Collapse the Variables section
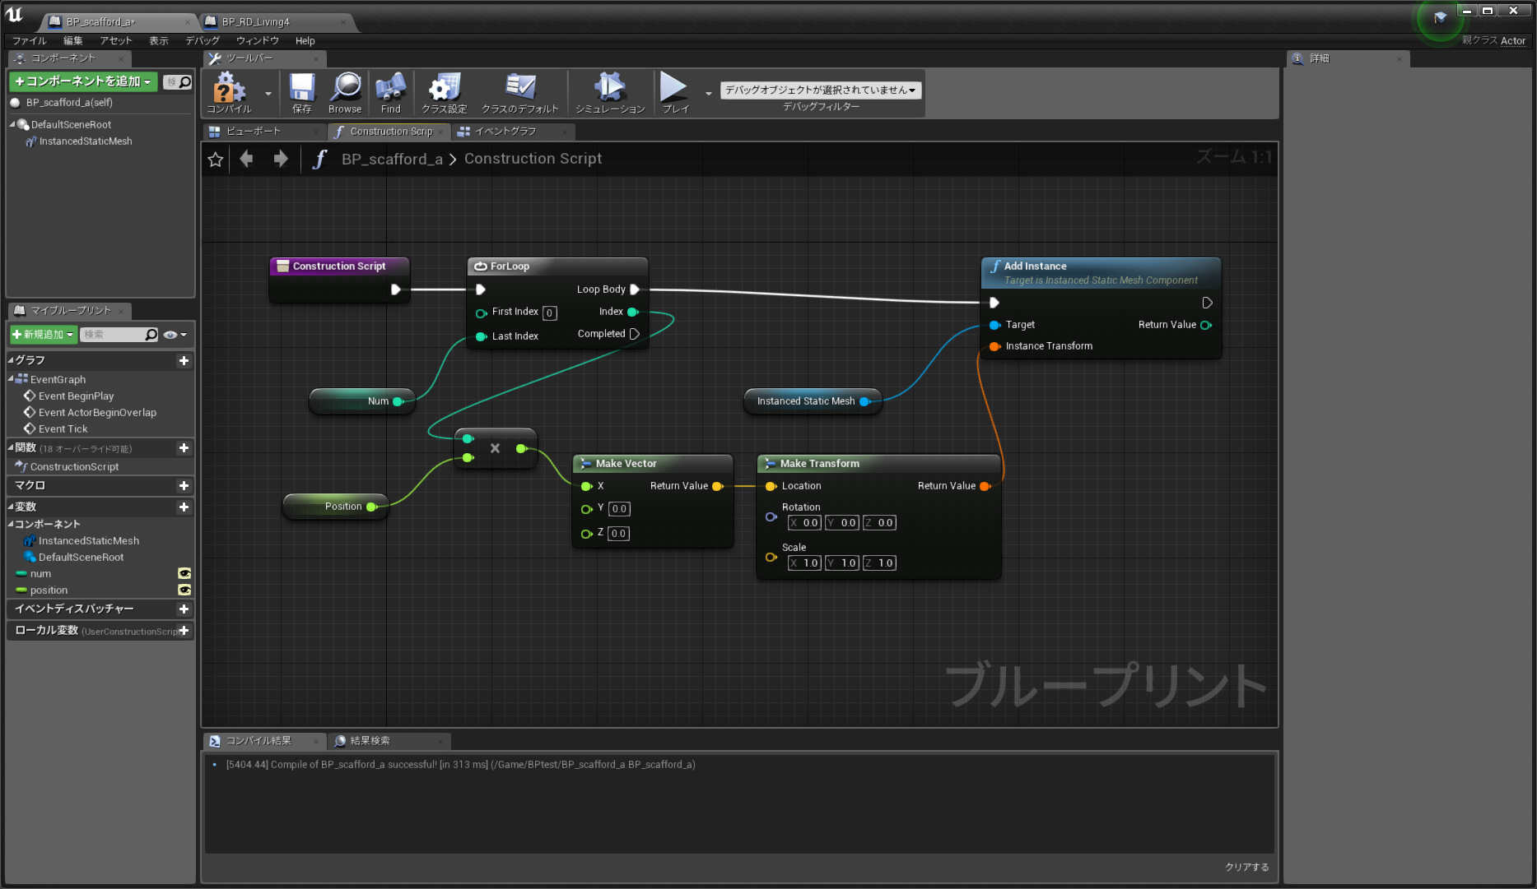This screenshot has height=889, width=1537. click(12, 507)
